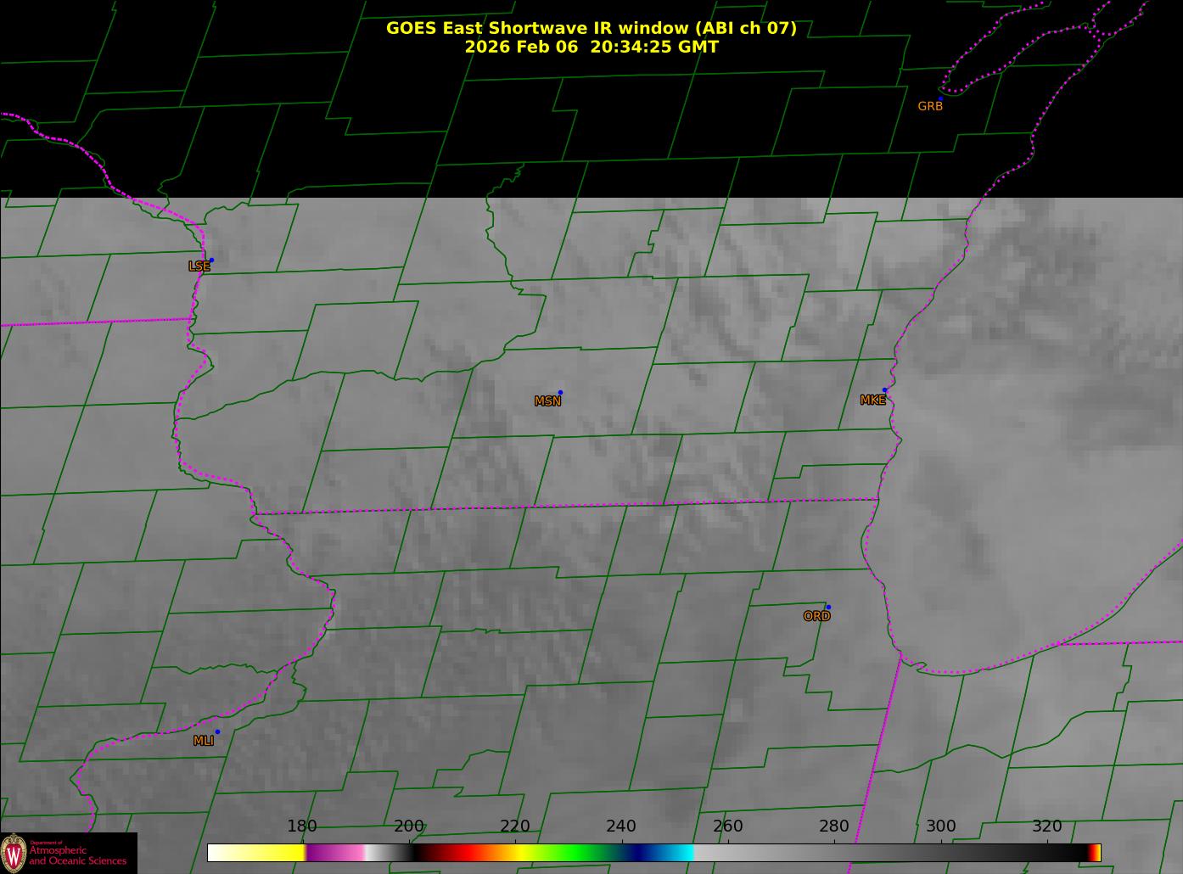Click the MLI station label
The height and width of the screenshot is (874, 1183).
[x=203, y=741]
